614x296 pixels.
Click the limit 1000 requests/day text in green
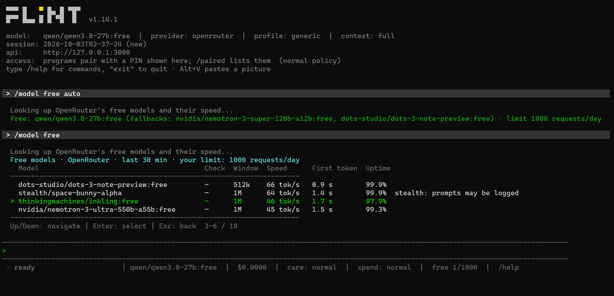point(554,119)
